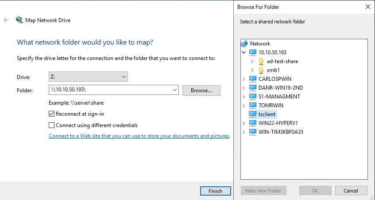Screen dimensions: 375x200
Task: Select the Network globe icon in tree
Action: [x=244, y=44]
